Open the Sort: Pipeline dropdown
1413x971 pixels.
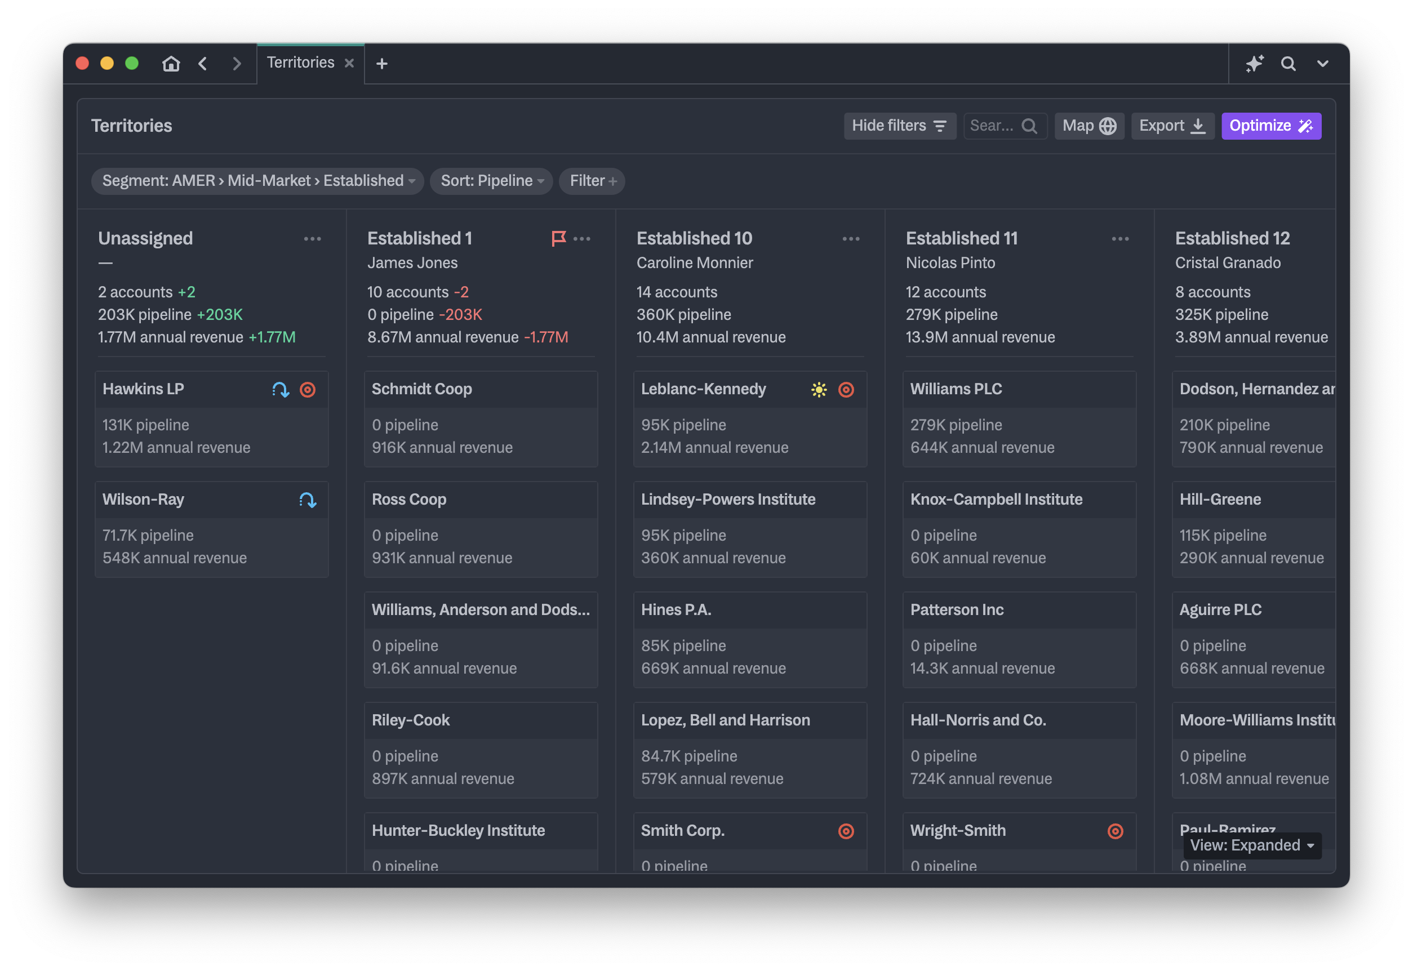coord(491,181)
